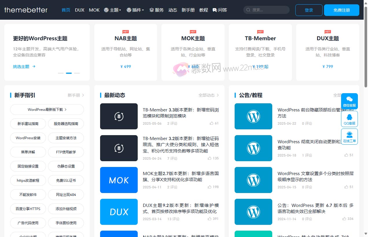Screen dimensions: 368x237
Task: Click the themebetter logo
Action: (26, 10)
